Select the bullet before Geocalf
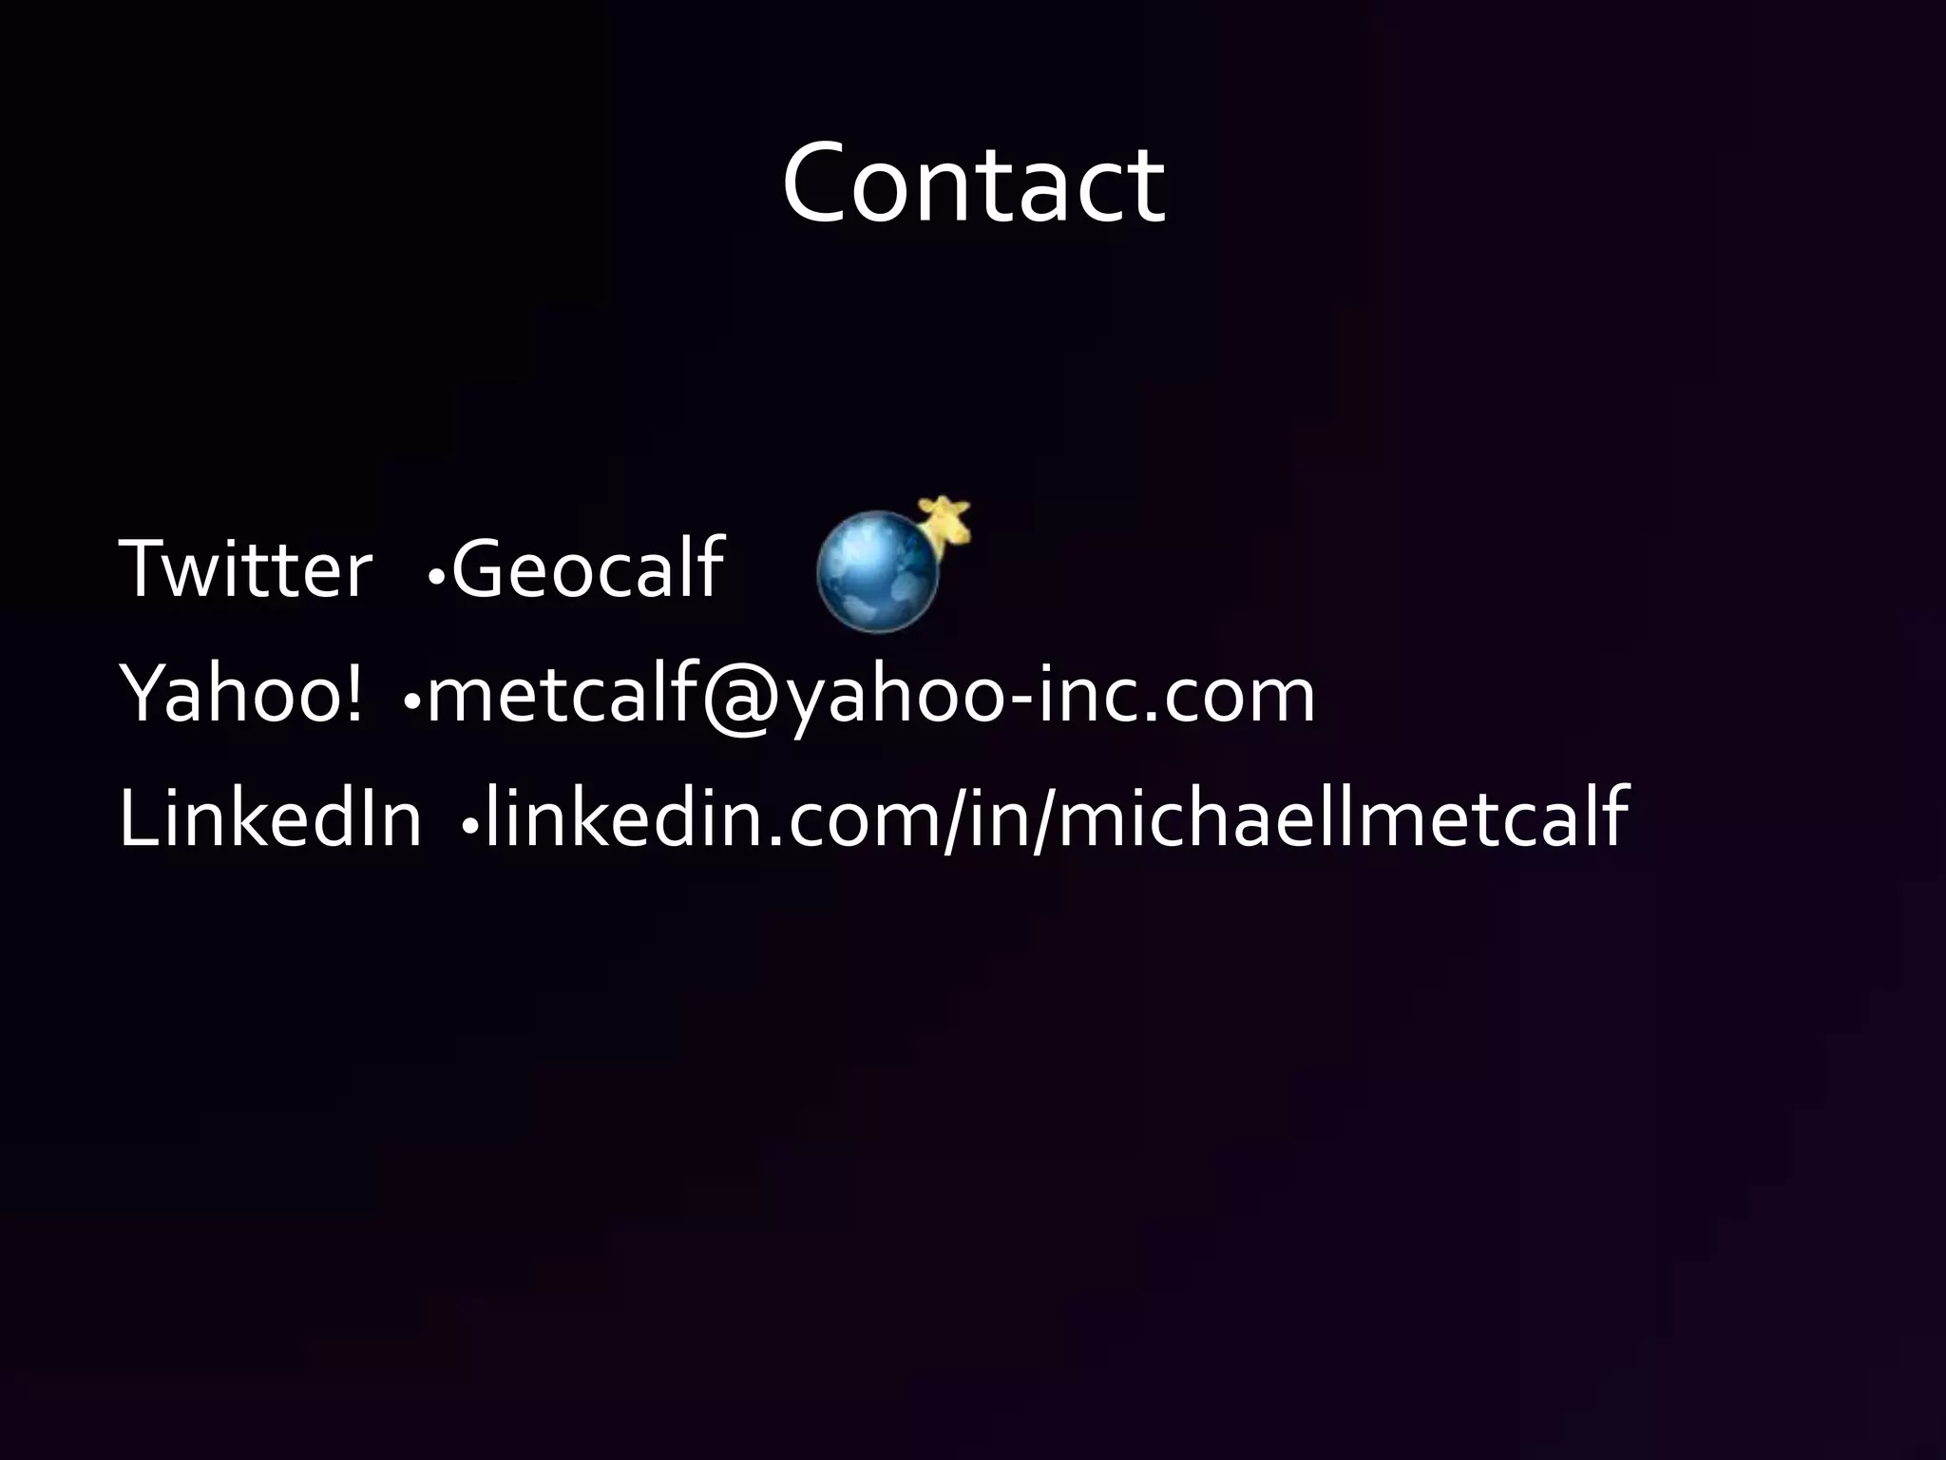This screenshot has width=1946, height=1460. (437, 577)
